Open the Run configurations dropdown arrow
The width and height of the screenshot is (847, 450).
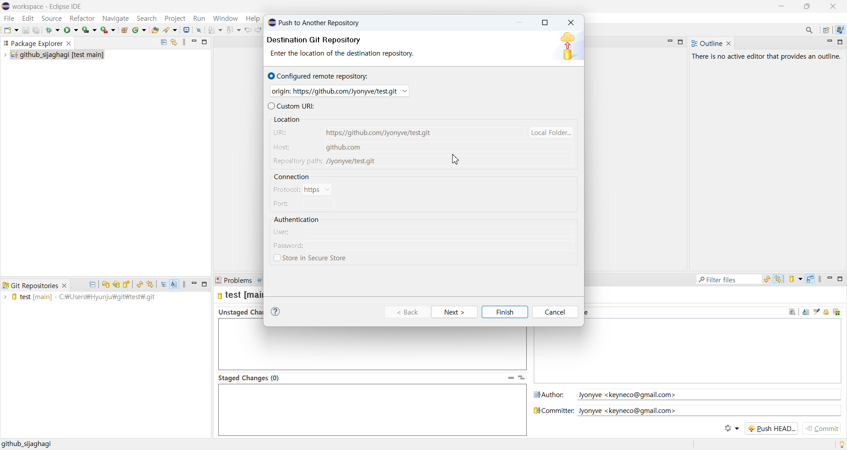tap(76, 30)
